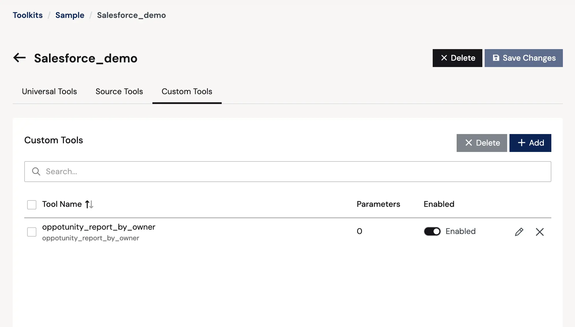Image resolution: width=575 pixels, height=327 pixels.
Task: Open the Source Tools tab
Action: point(119,92)
